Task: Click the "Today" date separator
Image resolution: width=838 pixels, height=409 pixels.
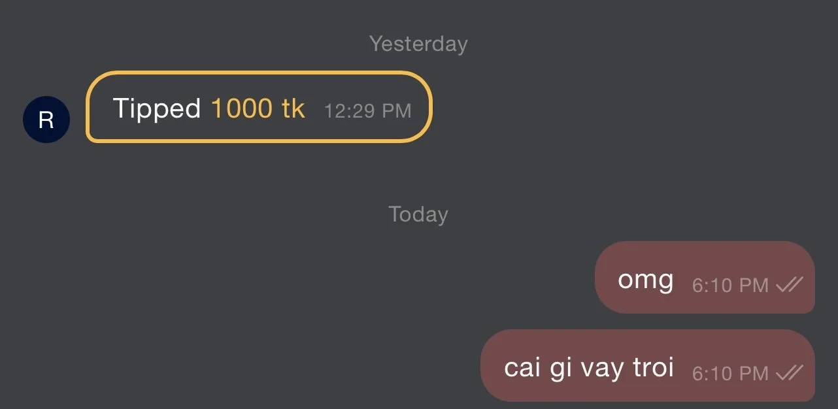Action: pos(418,214)
